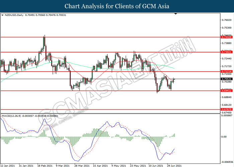Viewport: 234px width, 167px height.
Task: Click the NZDUSD.Daily chart title dropdown arrow
Action: (x=2, y=15)
